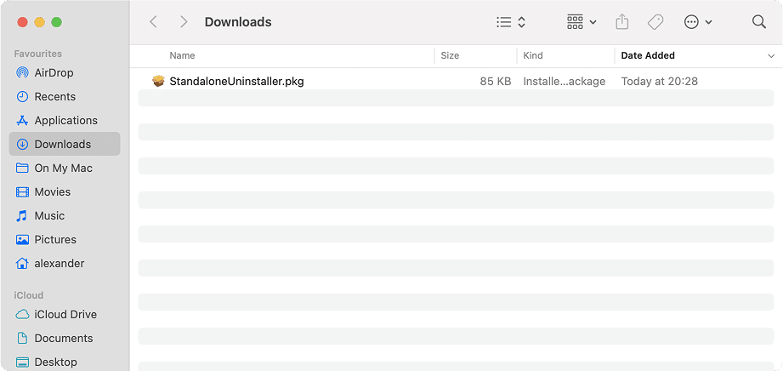Go forward with the right chevron
783x371 pixels.
pyautogui.click(x=184, y=22)
